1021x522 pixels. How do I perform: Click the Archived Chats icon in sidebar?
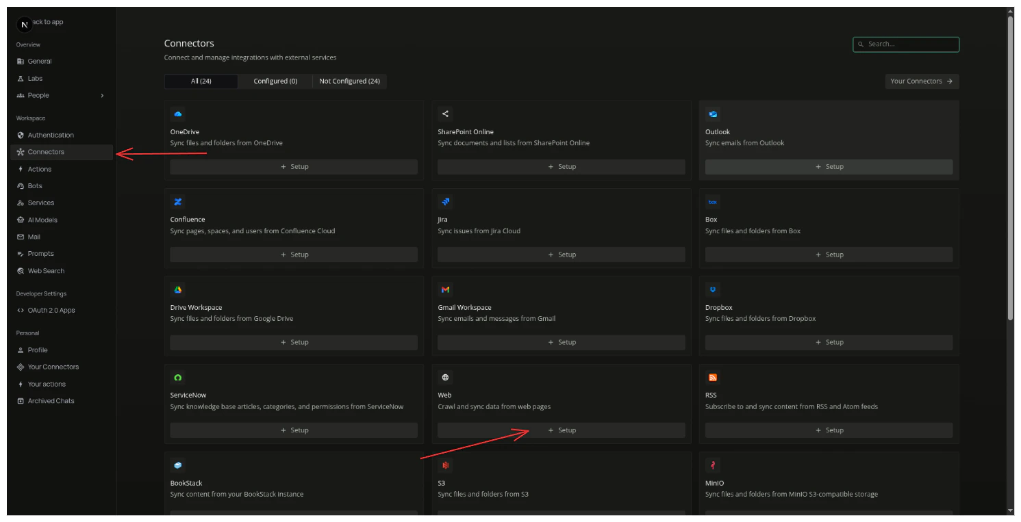pos(21,401)
